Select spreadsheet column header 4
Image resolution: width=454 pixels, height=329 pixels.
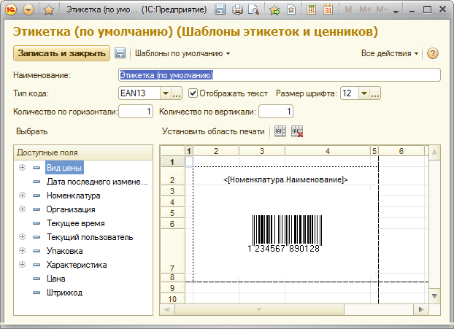(x=328, y=151)
